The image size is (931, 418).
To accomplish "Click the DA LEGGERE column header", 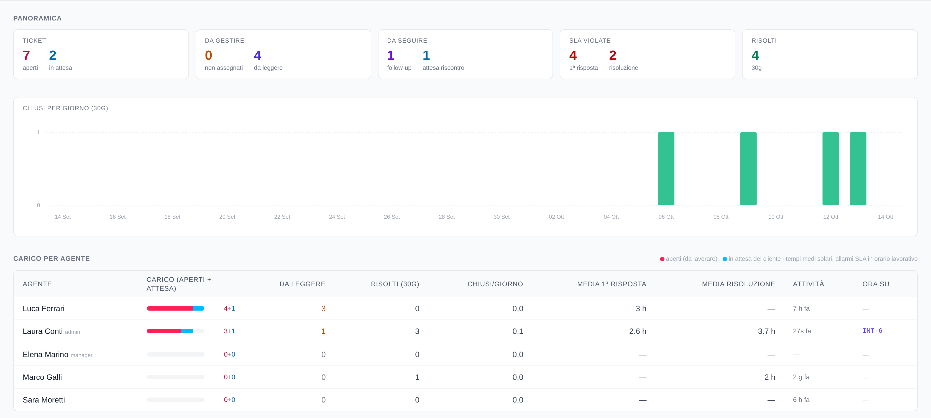I will (x=302, y=284).
